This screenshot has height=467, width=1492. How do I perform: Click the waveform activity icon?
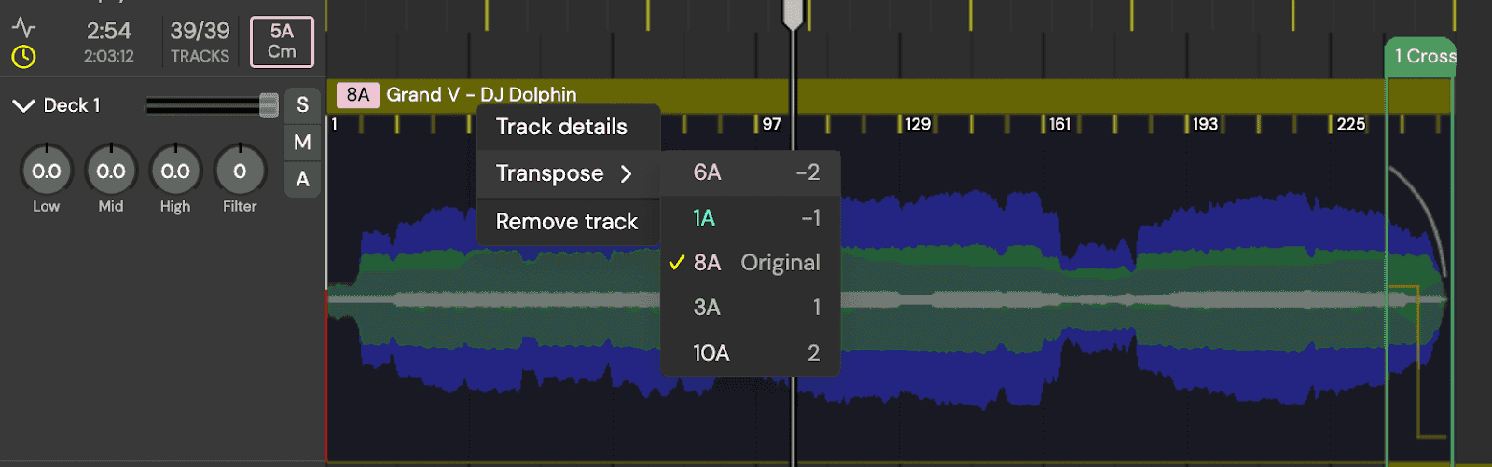pyautogui.click(x=23, y=28)
